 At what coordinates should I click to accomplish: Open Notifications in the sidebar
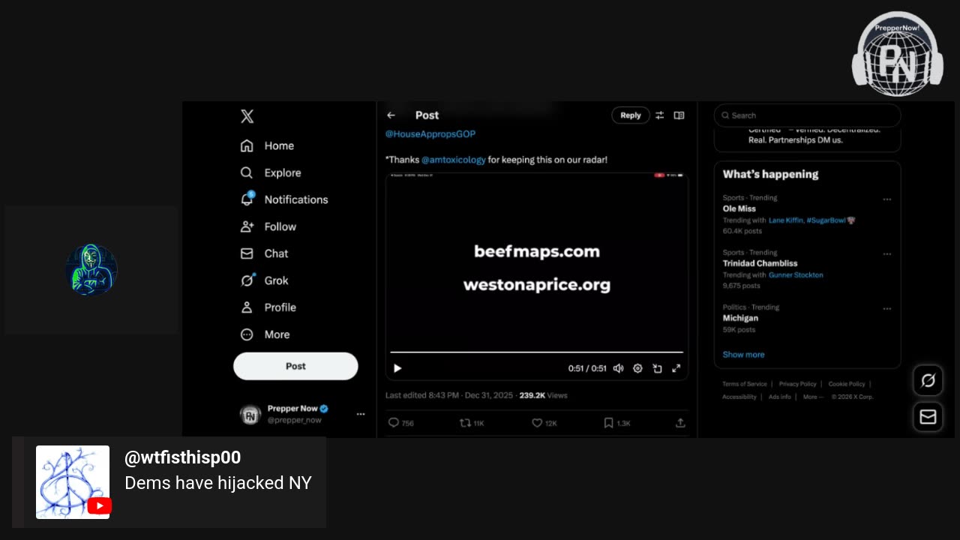284,199
